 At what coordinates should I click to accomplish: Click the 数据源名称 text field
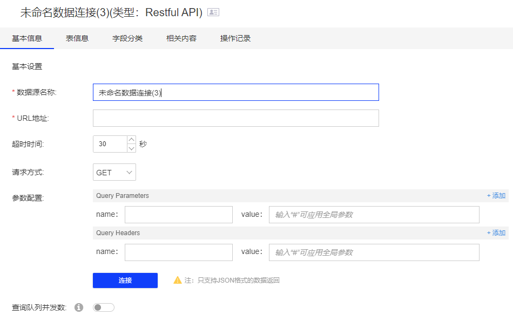pos(235,92)
